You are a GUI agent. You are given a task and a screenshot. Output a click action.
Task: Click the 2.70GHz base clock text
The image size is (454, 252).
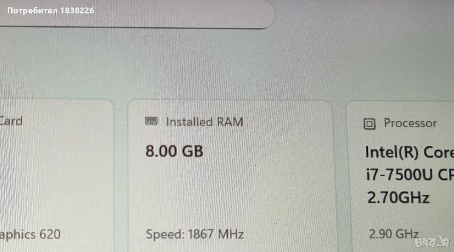(x=398, y=197)
